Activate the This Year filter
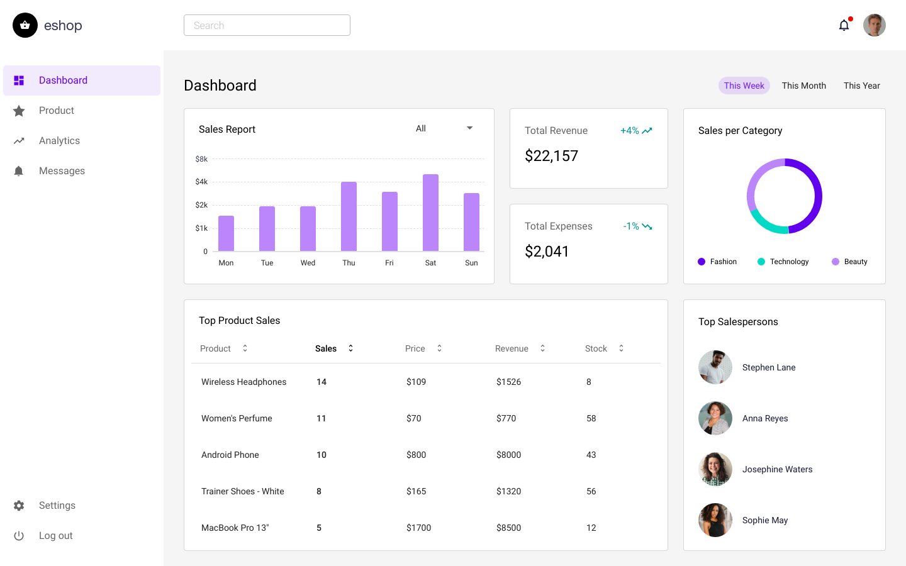This screenshot has width=906, height=566. pyautogui.click(x=861, y=86)
